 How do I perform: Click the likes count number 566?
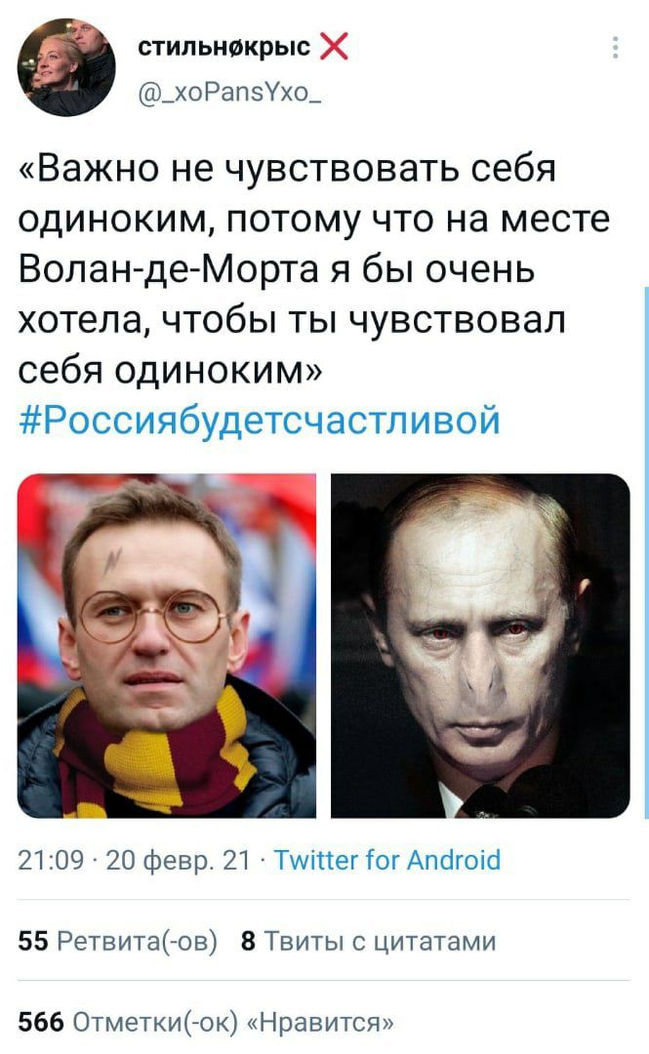[x=40, y=1023]
